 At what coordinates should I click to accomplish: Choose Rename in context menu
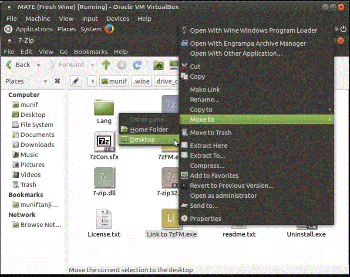[x=256, y=99]
